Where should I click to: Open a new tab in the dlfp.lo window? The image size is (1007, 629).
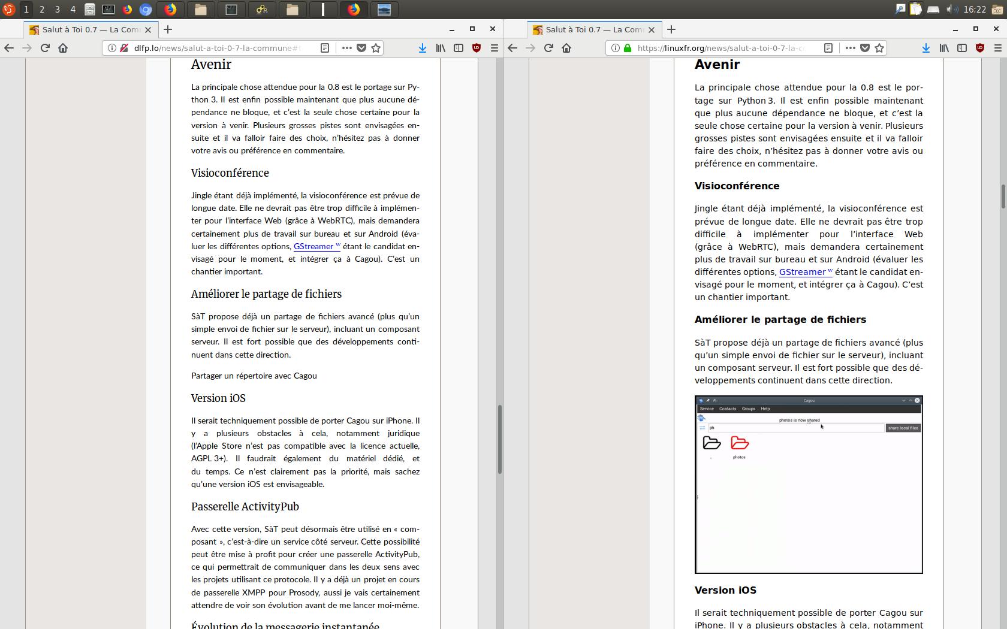pos(168,29)
